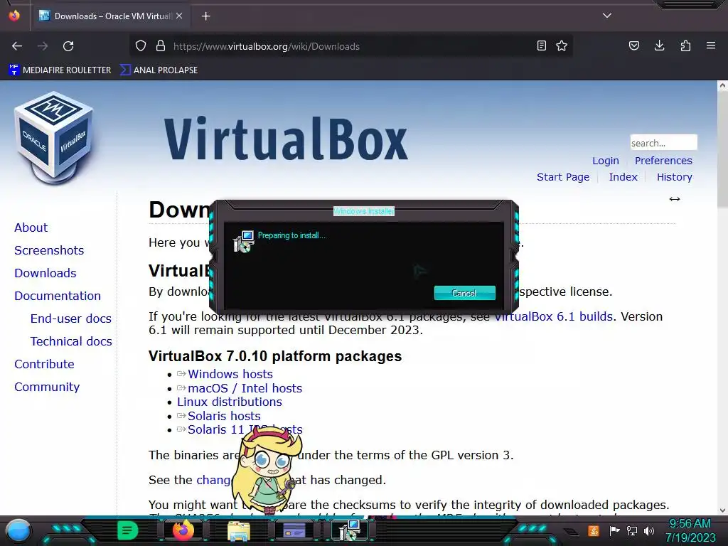Open Technical docs link
This screenshot has width=728, height=546.
71,341
